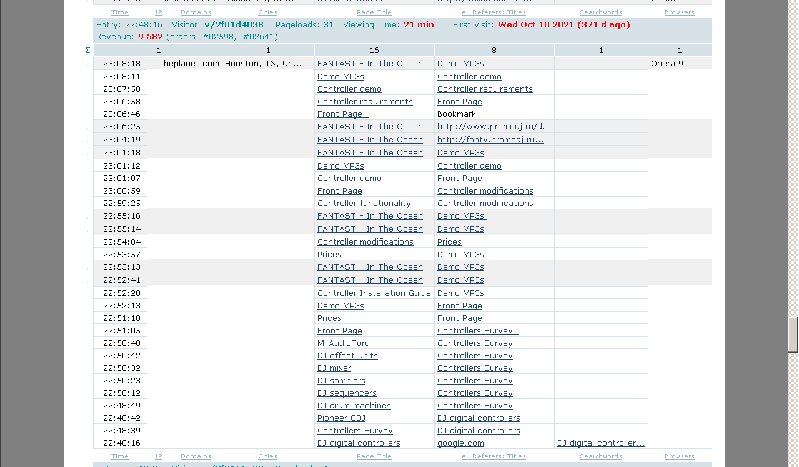Click the DJ digital controller searchword link

pos(600,443)
